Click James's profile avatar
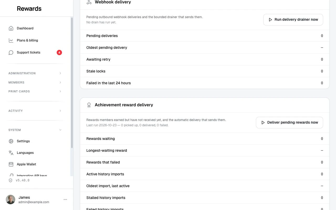This screenshot has height=210, width=336. [x=10, y=199]
